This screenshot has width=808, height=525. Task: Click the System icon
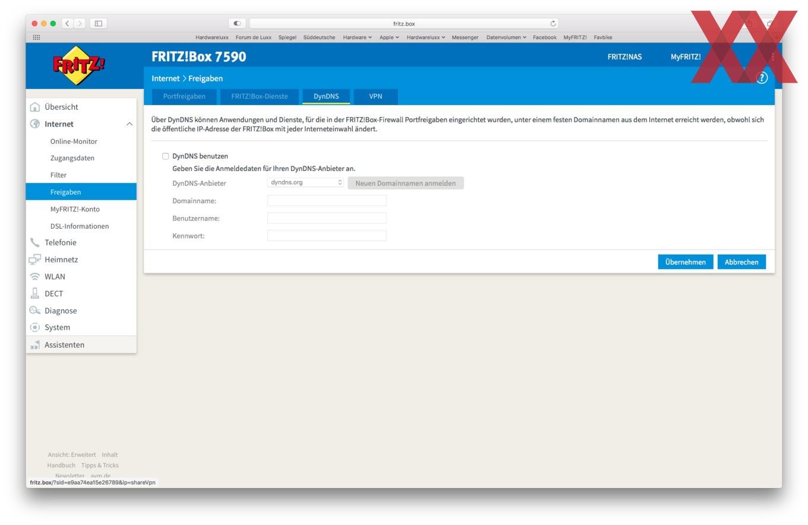point(35,327)
